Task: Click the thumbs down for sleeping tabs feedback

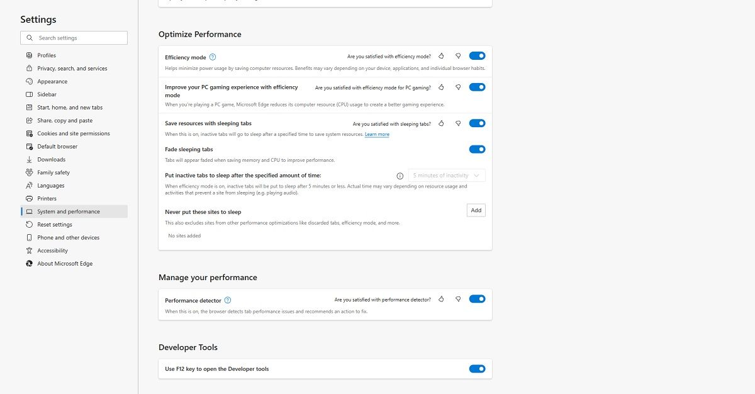Action: (458, 123)
